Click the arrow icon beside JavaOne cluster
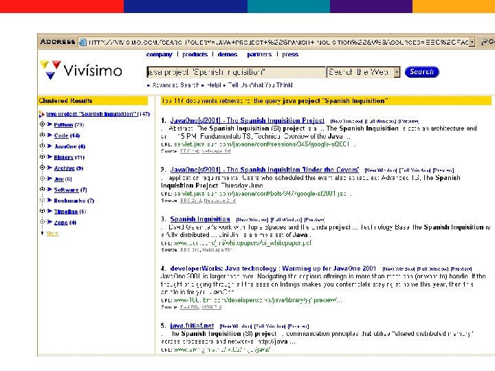The width and height of the screenshot is (495, 371). pyautogui.click(x=49, y=146)
